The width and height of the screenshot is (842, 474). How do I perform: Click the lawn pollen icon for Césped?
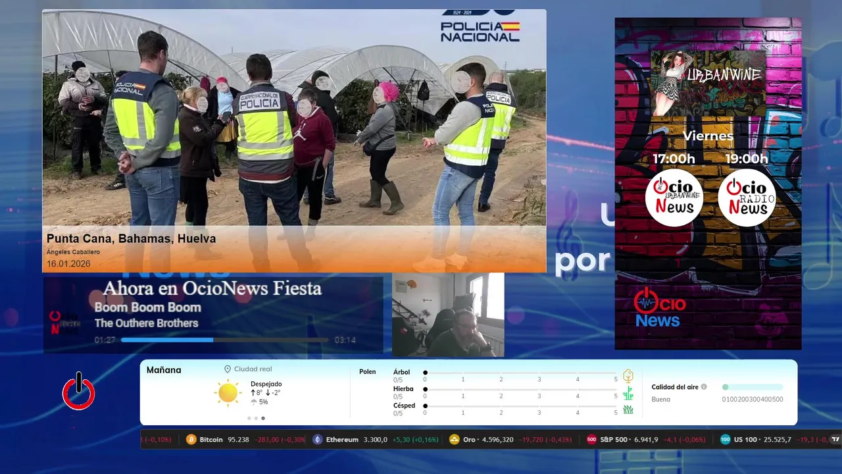(x=628, y=409)
